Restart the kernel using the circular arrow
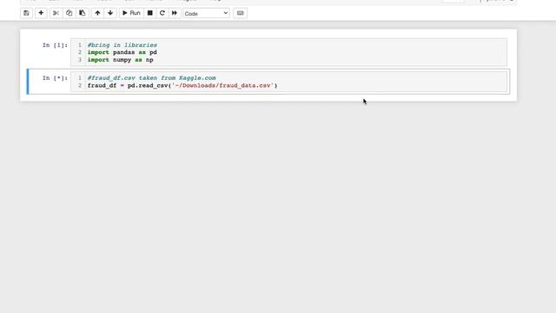 click(x=162, y=13)
